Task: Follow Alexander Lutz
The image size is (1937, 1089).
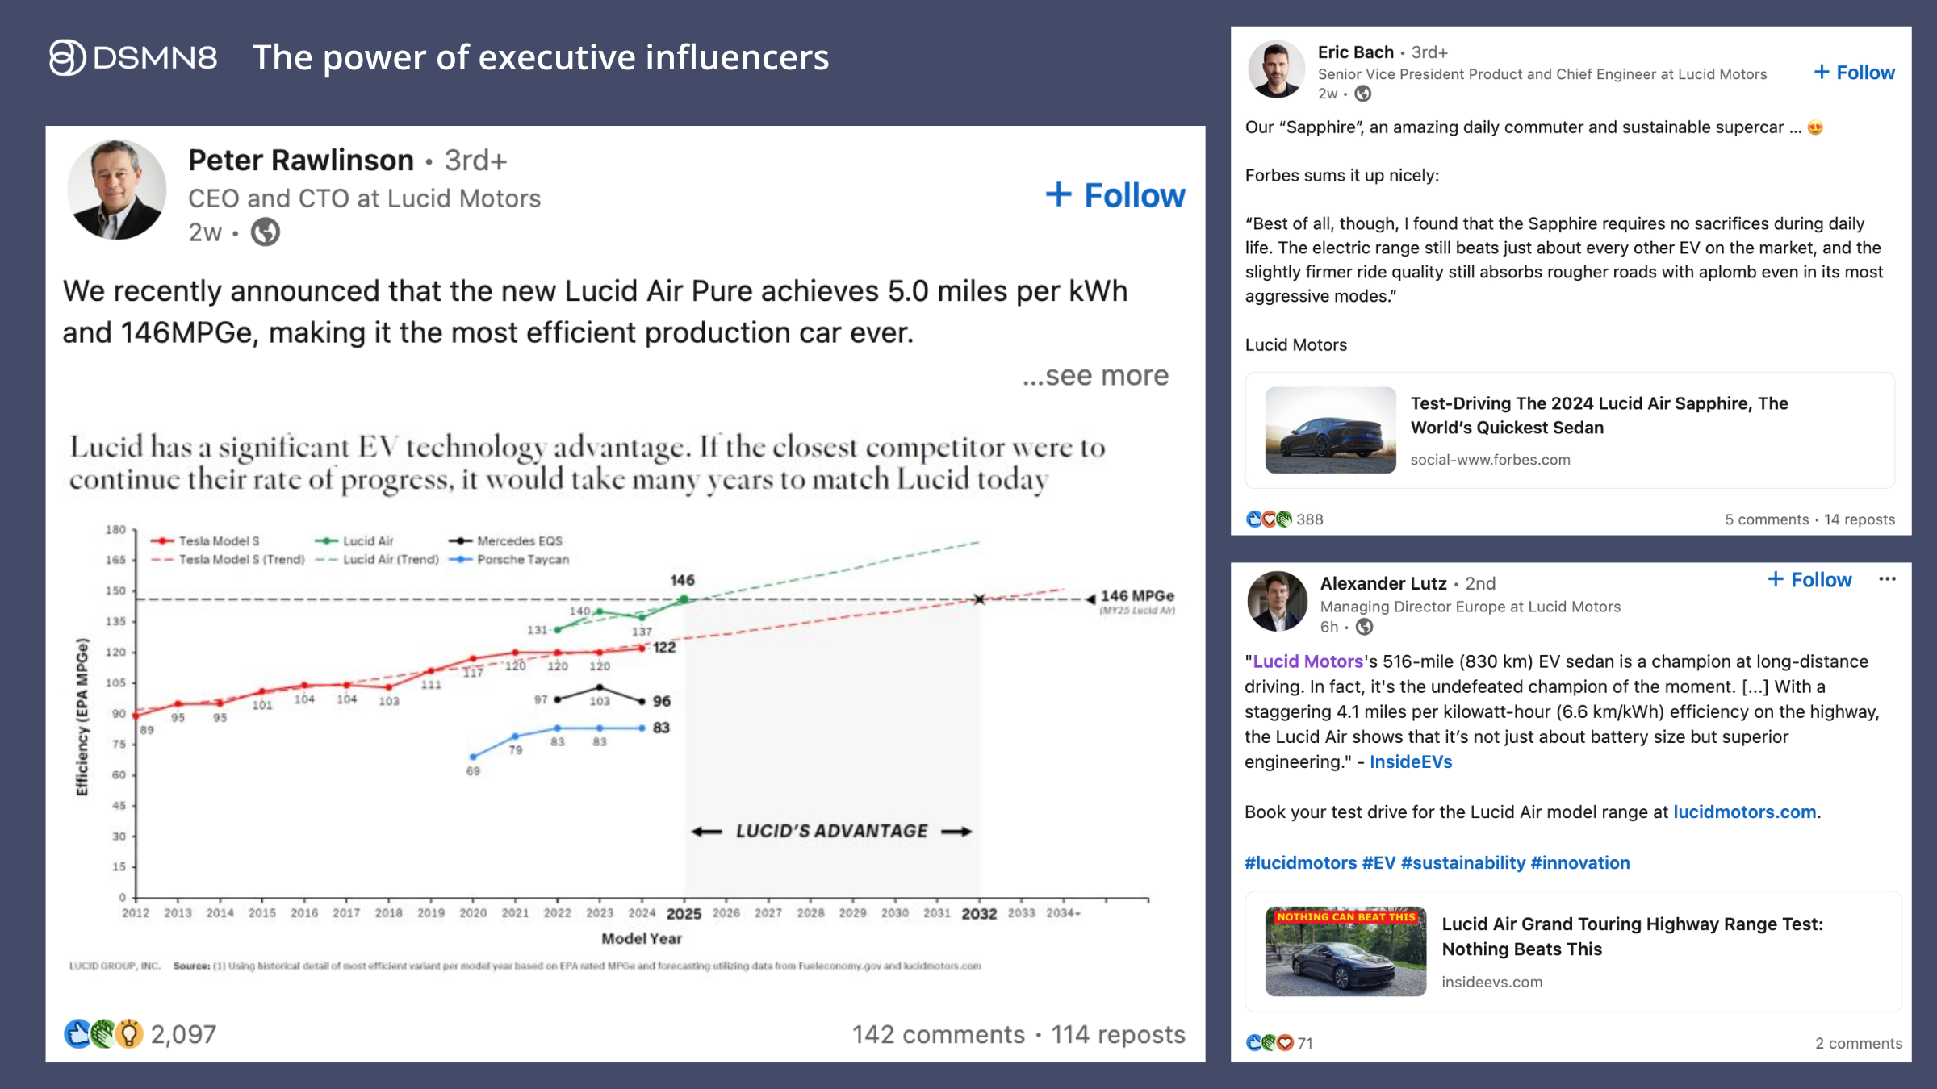Action: click(1809, 580)
